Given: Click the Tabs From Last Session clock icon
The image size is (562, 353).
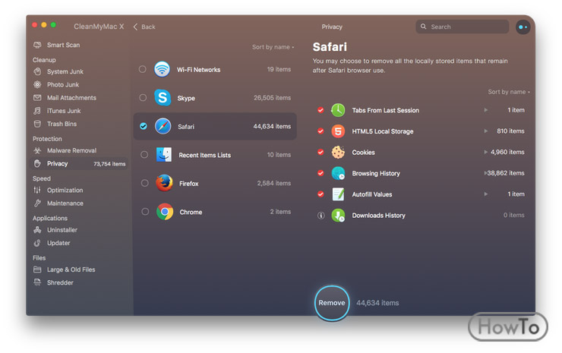Looking at the screenshot, I should pos(338,110).
